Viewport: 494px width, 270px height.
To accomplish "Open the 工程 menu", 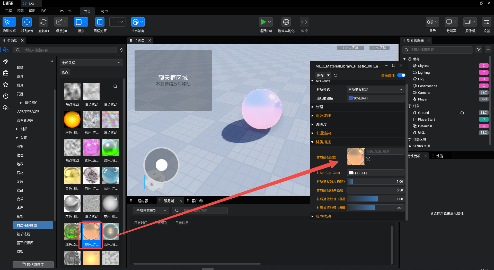I will point(8,11).
